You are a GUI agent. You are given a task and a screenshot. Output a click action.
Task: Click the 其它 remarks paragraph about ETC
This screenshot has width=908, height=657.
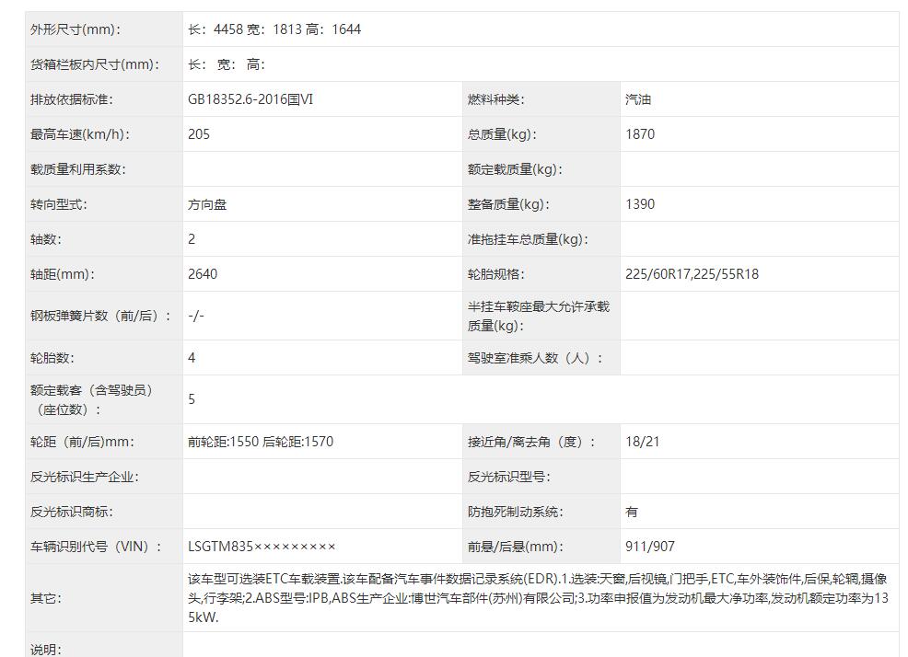tap(538, 598)
